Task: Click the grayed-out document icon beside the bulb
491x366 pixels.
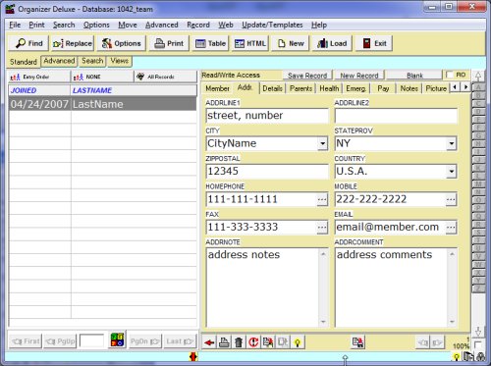Action: point(283,342)
